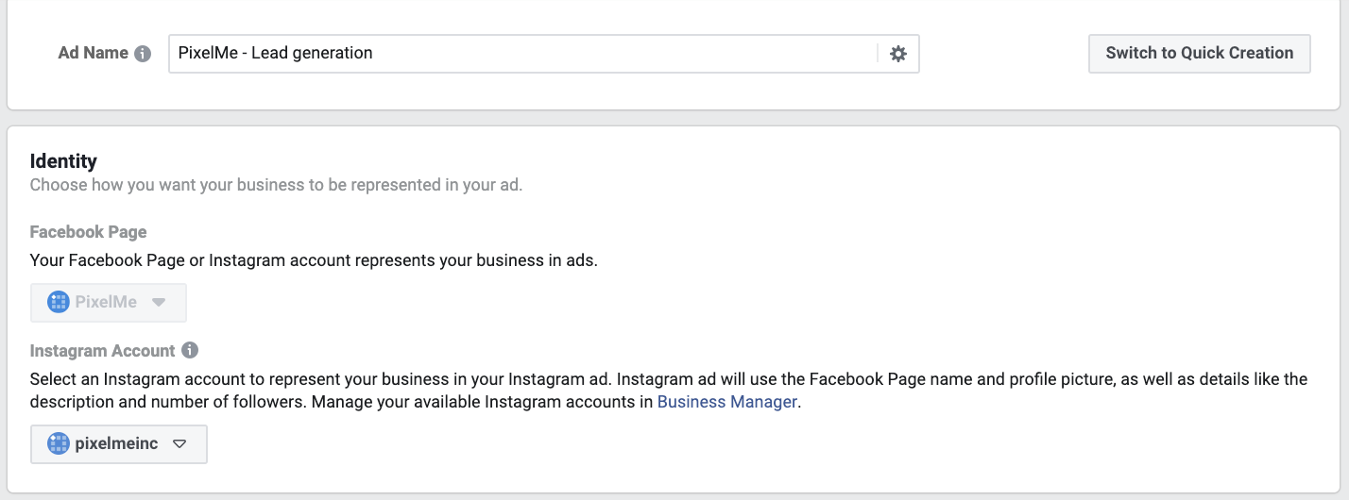This screenshot has height=500, width=1349.
Task: Click the pixelmeinc Instagram profile logo icon
Action: pos(59,444)
